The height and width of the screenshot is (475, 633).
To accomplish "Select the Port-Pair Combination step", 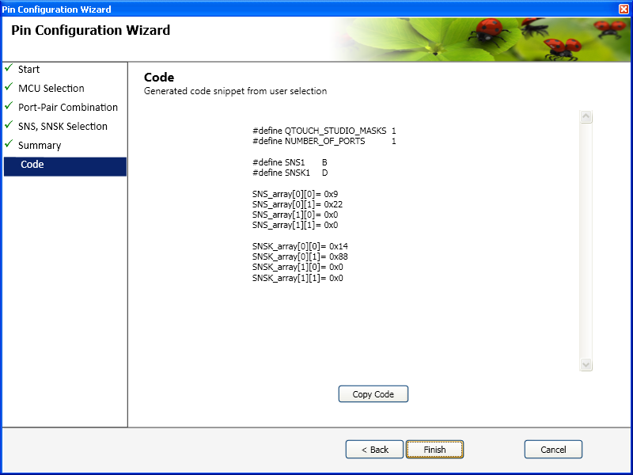I will tap(68, 108).
